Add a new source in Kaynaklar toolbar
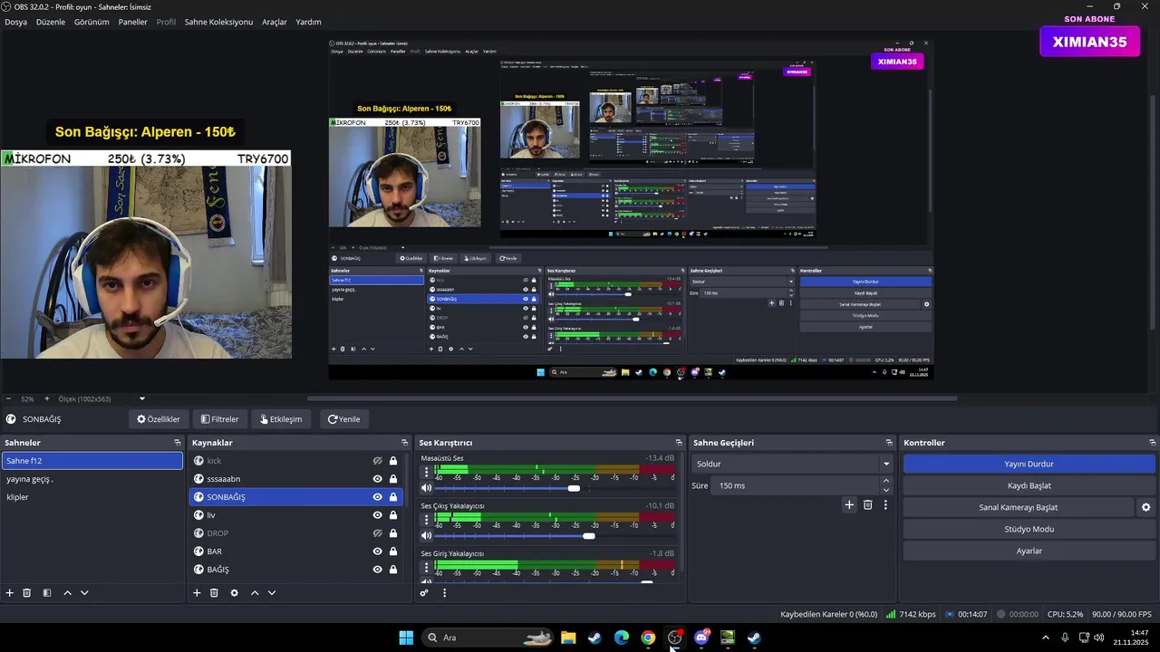 pos(197,593)
